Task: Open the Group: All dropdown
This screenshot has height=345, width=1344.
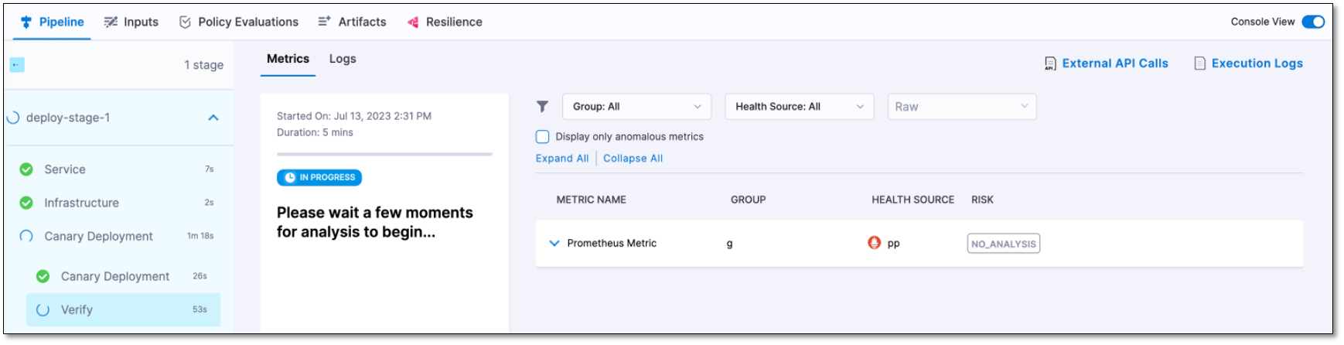Action: pyautogui.click(x=636, y=107)
